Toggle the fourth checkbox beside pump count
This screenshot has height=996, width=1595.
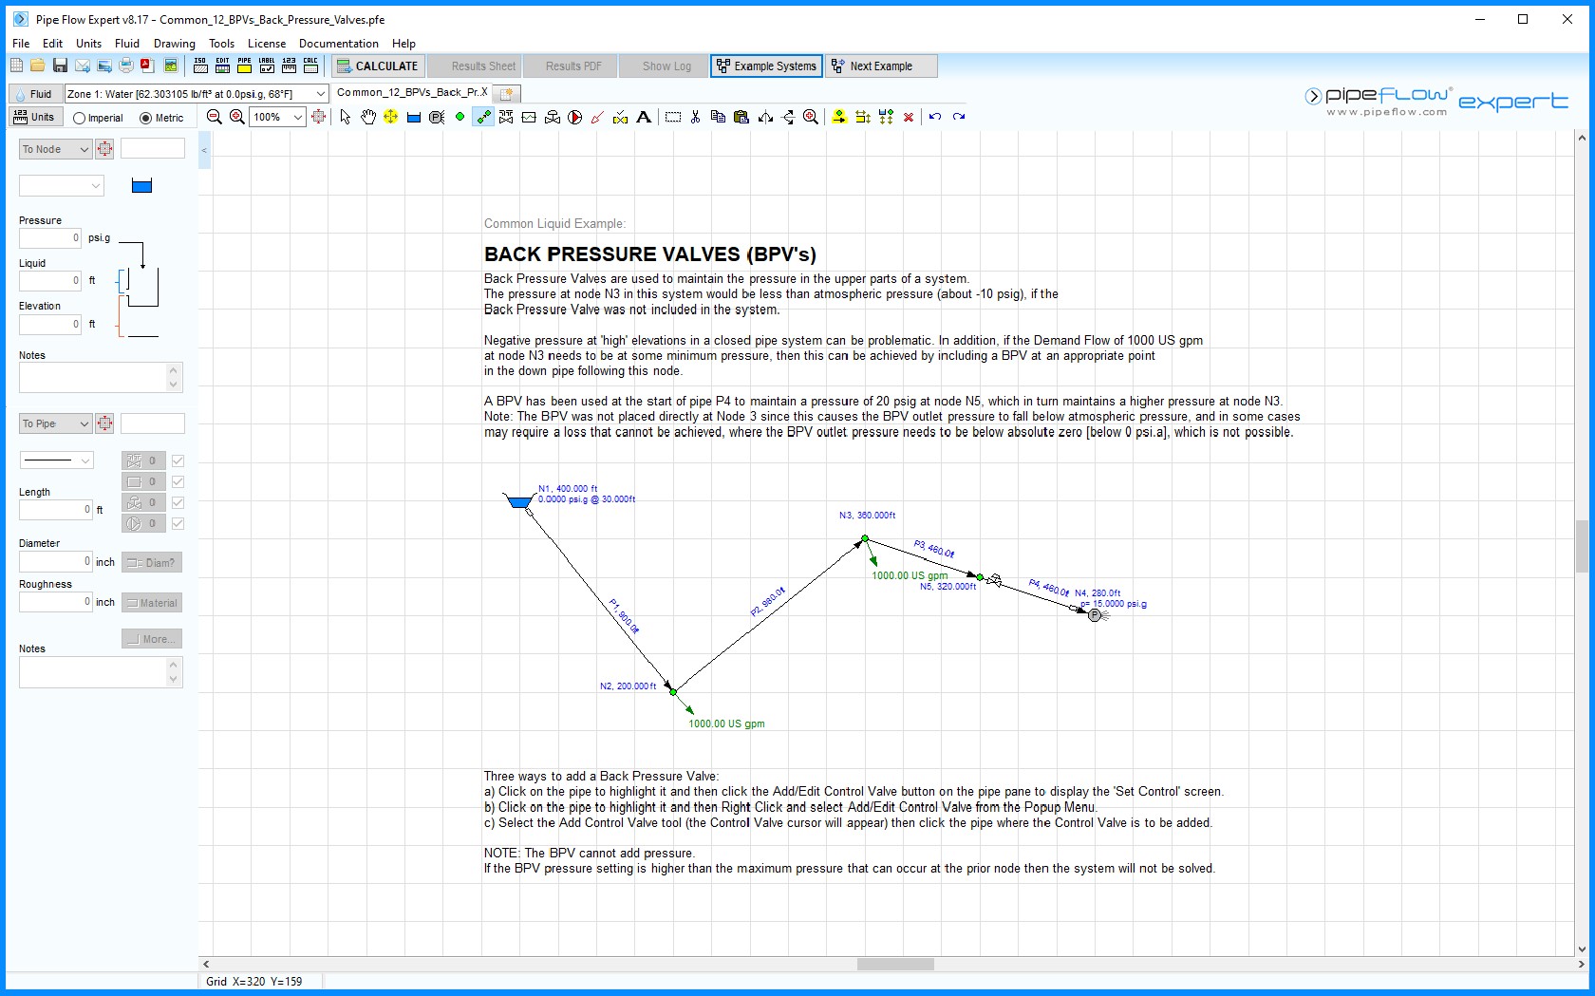pyautogui.click(x=178, y=523)
